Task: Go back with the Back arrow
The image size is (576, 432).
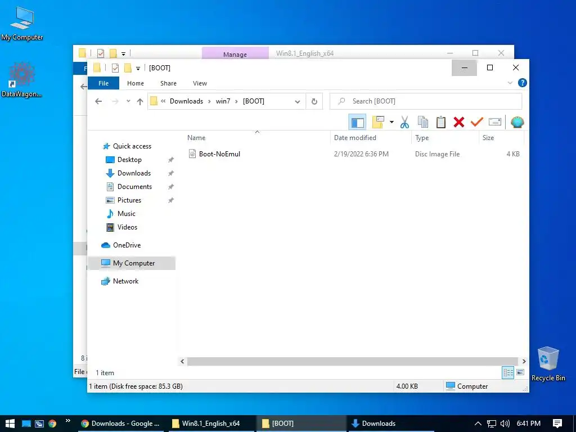Action: click(98, 101)
